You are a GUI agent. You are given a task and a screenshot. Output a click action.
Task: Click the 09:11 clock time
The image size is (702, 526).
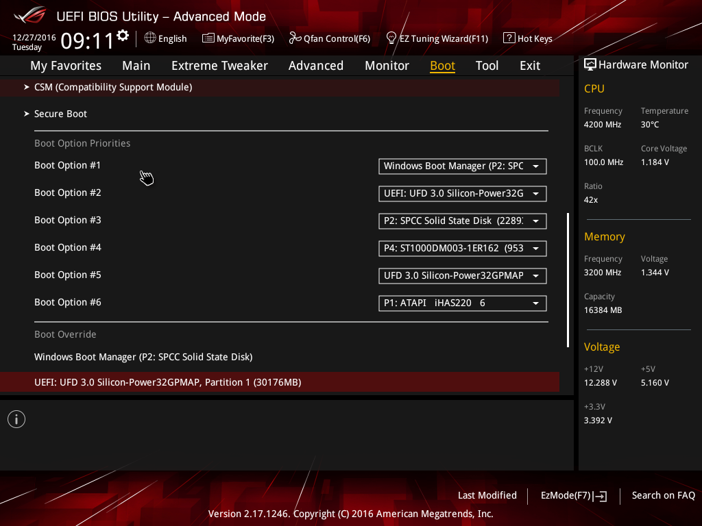pos(87,41)
